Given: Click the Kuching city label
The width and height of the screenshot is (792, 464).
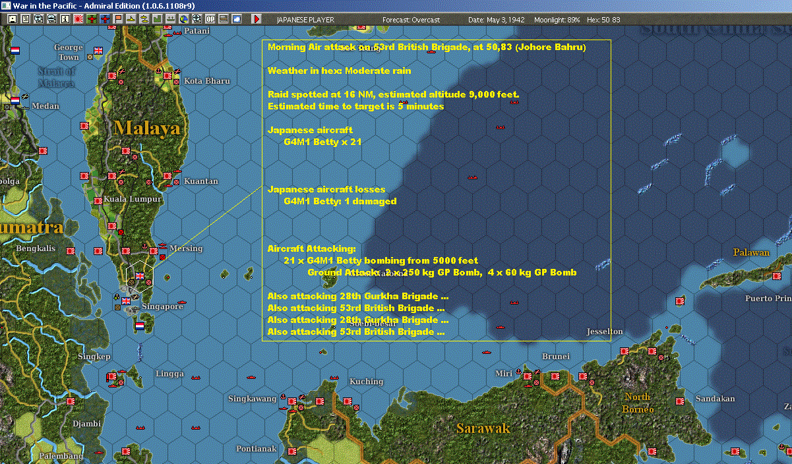Looking at the screenshot, I should [x=366, y=382].
